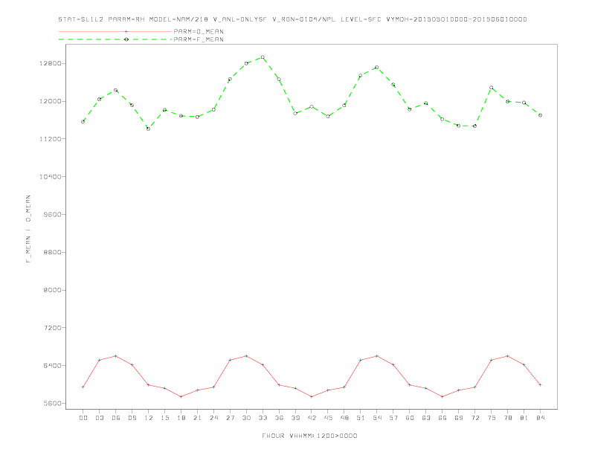Click y-axis tick label 12000
The width and height of the screenshot is (589, 455).
pos(51,101)
